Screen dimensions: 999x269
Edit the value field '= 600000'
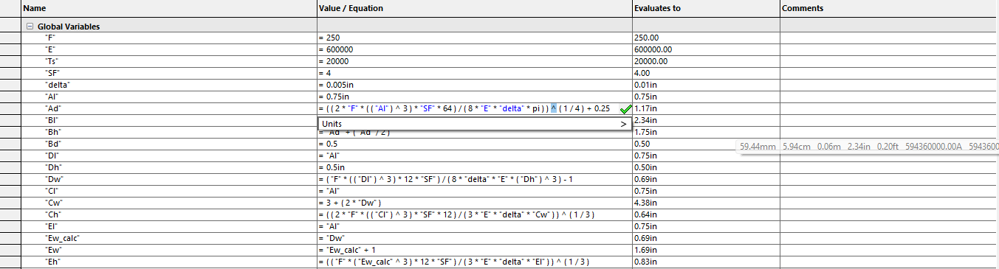tap(475, 49)
